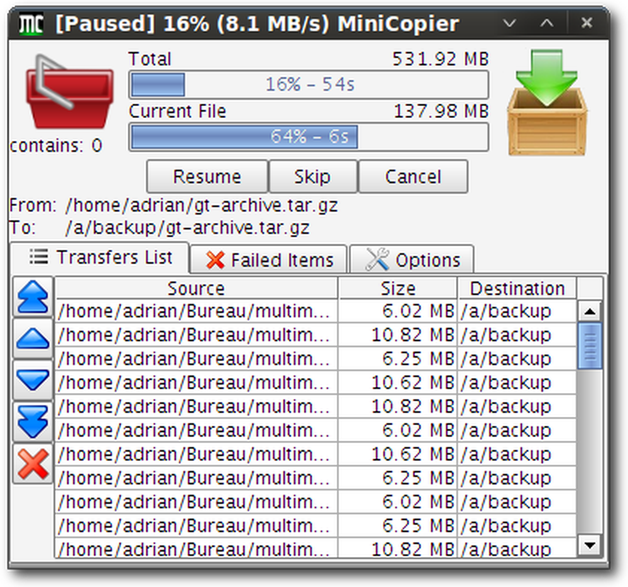Click the Destination column header
The width and height of the screenshot is (628, 587).
pos(517,288)
